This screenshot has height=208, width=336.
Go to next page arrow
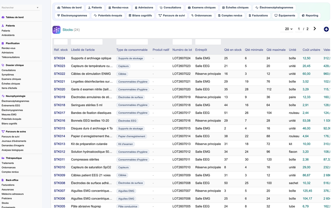tap(315, 29)
